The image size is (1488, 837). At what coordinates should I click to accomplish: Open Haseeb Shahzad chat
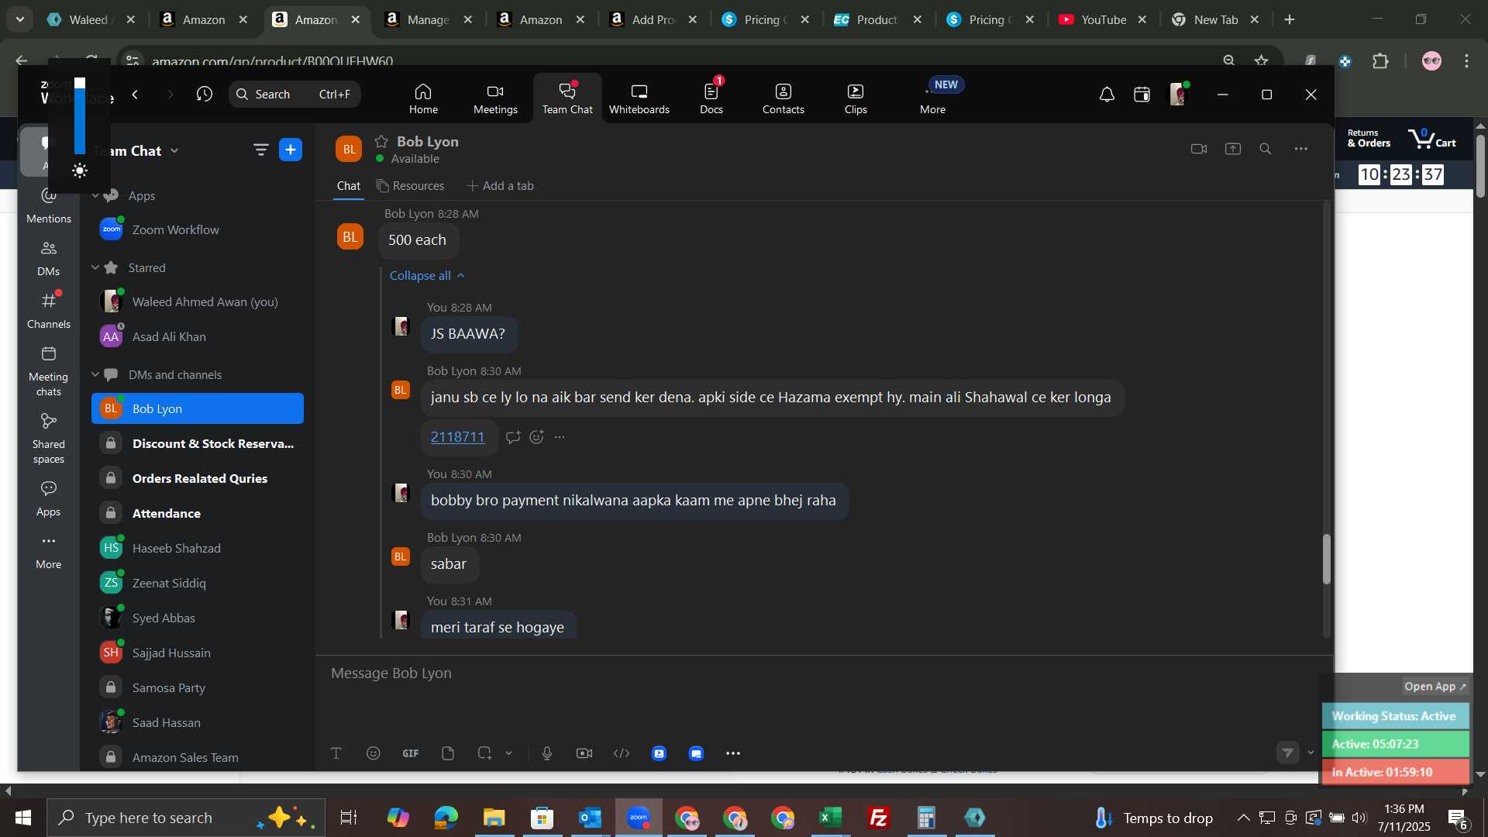tap(198, 548)
